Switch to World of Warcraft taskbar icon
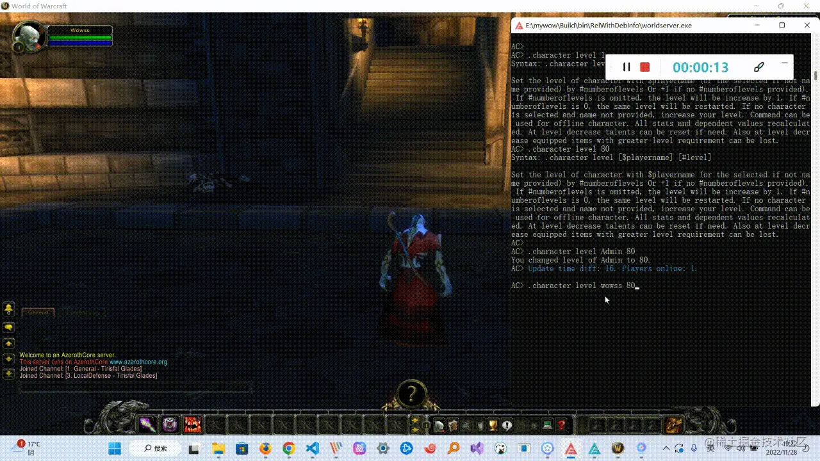820x461 pixels. tap(618, 448)
